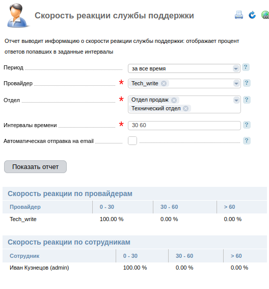269x289 pixels.
Task: Remove the Tech_write provider tag
Action: pyautogui.click(x=164, y=84)
